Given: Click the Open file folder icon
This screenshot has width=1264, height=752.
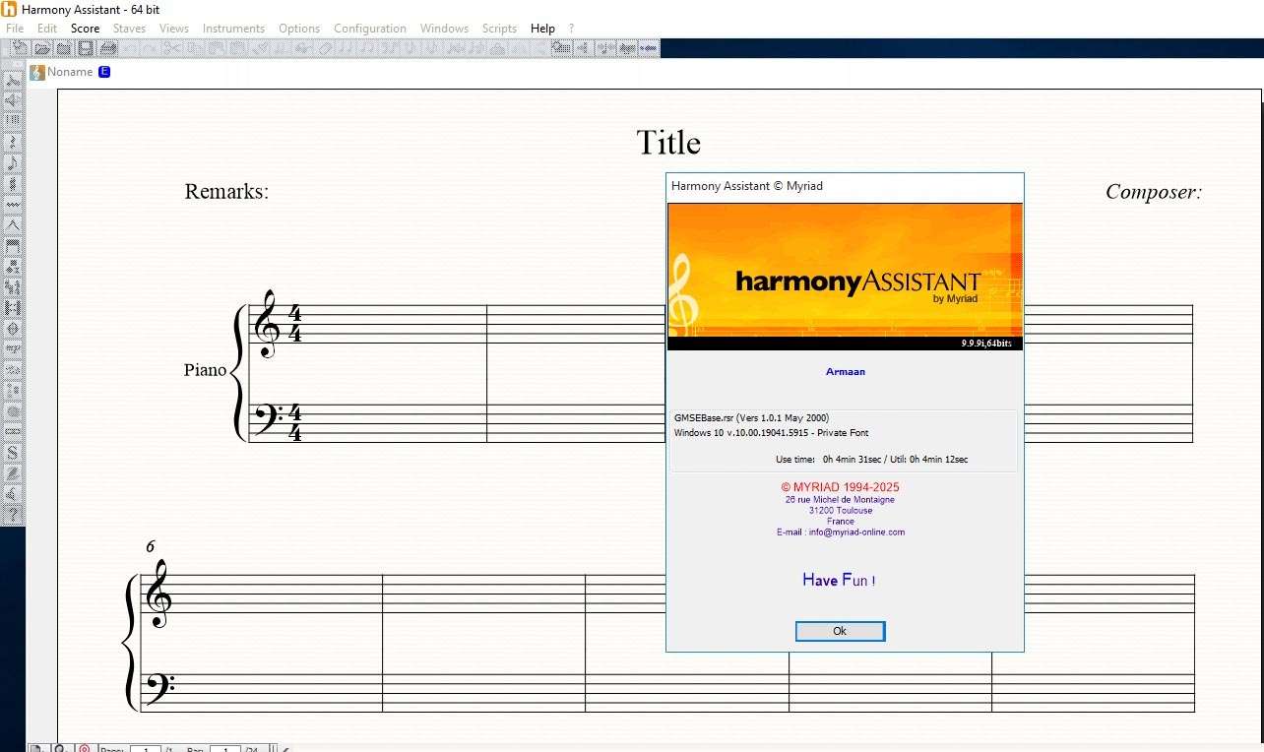Looking at the screenshot, I should (42, 48).
